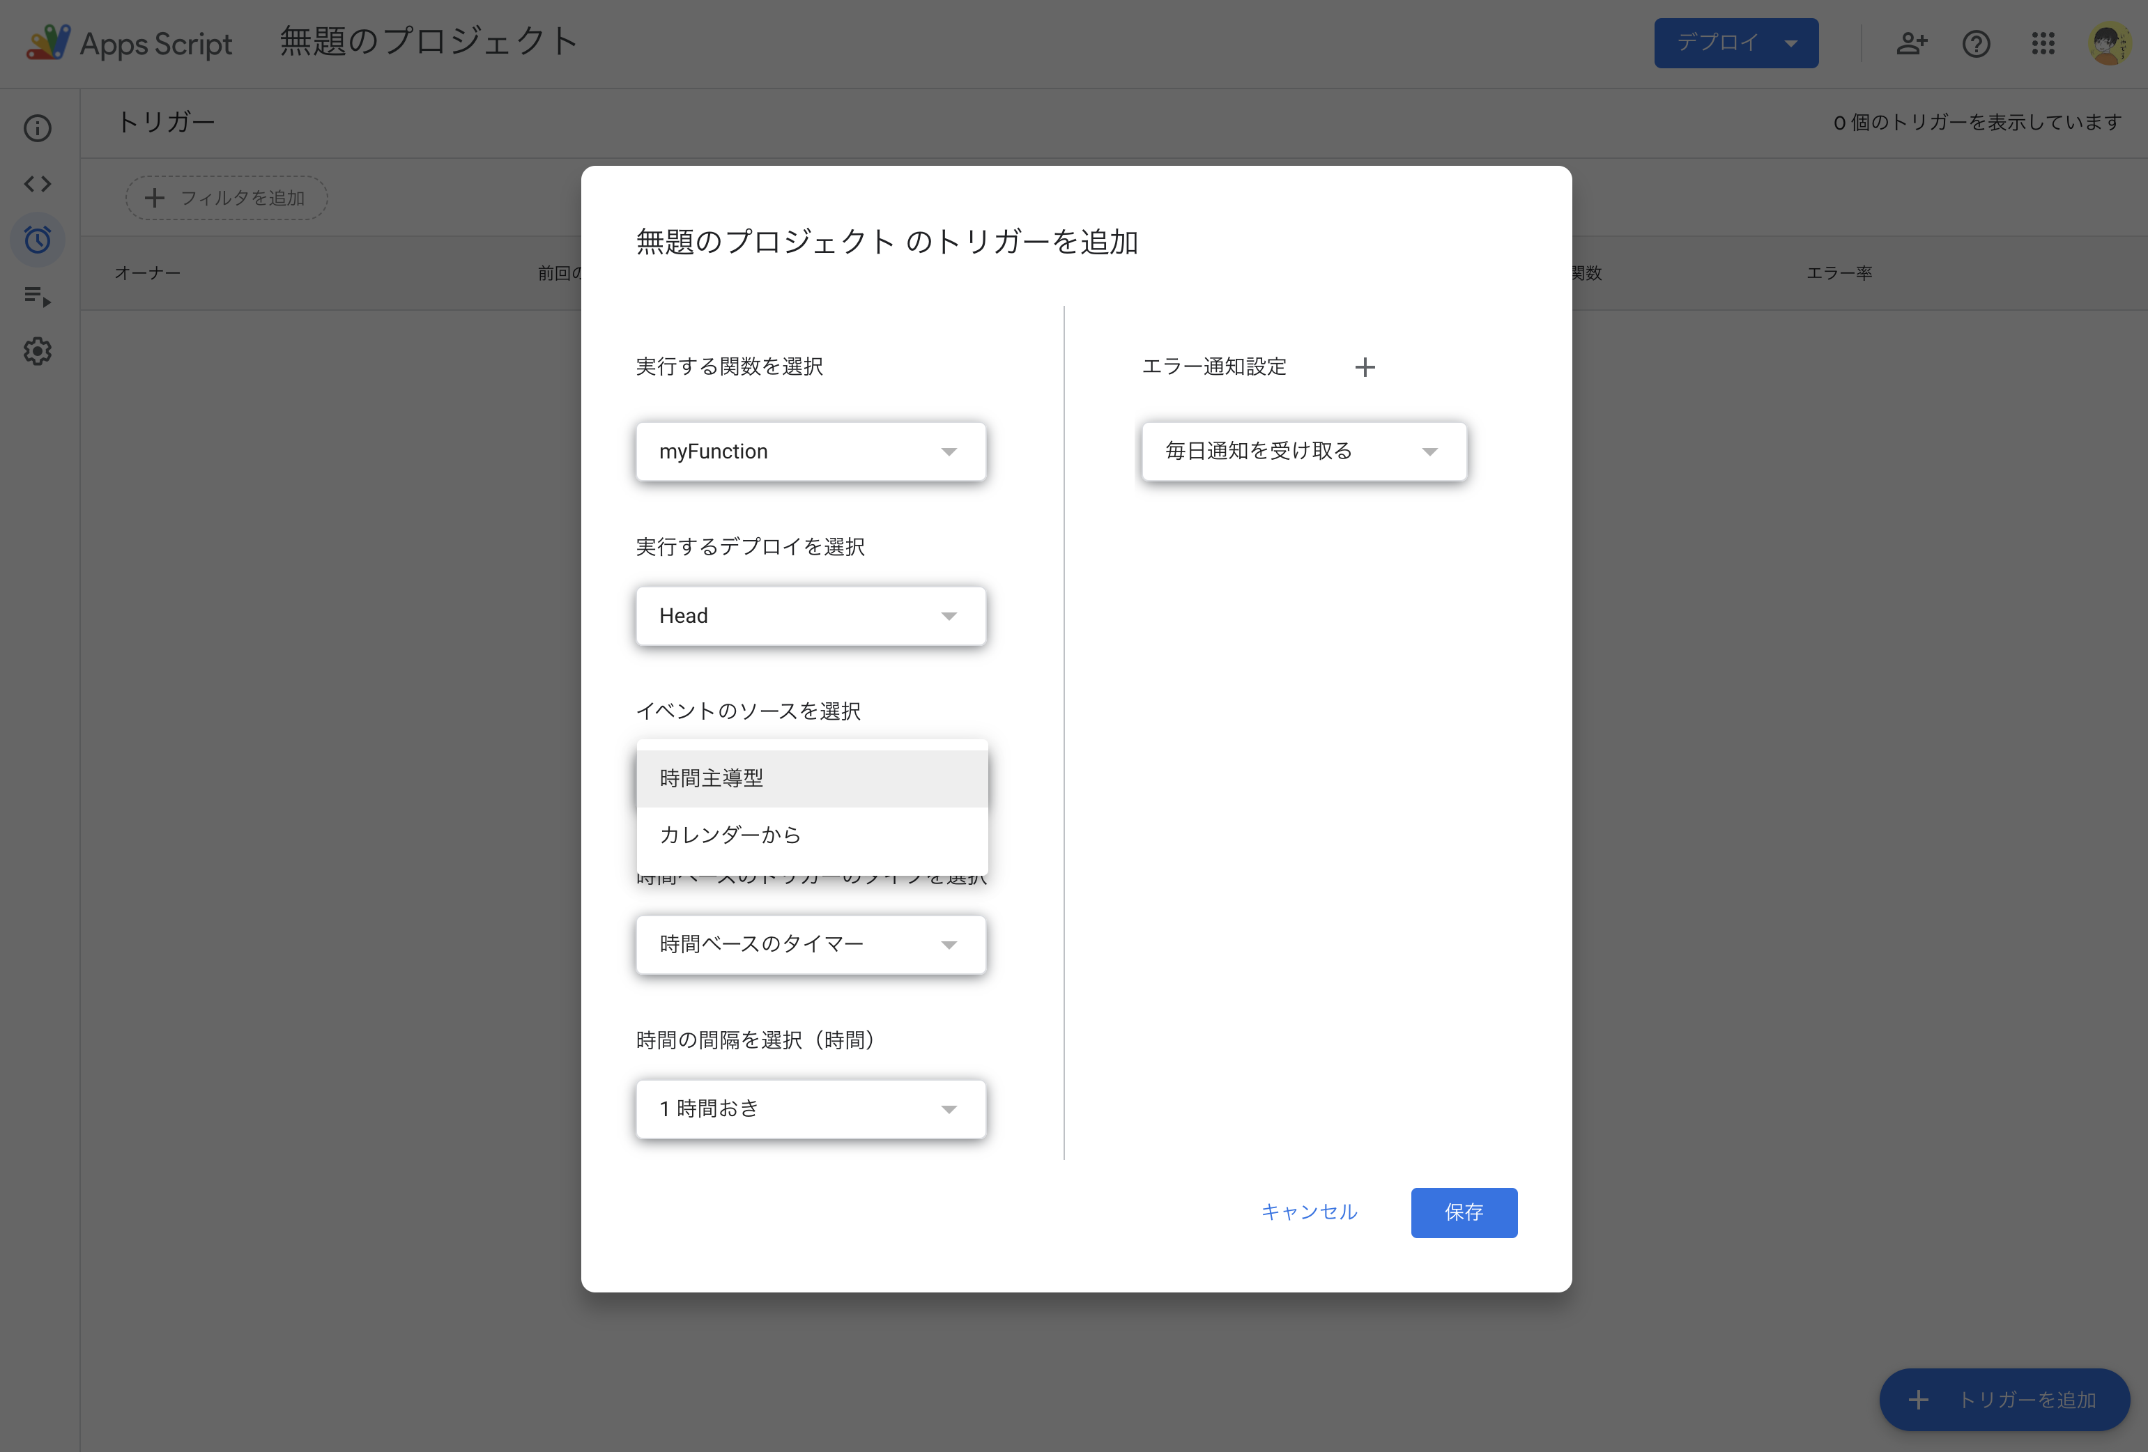The image size is (2148, 1452).
Task: Select the Triggers alarm clock icon
Action: 38,240
